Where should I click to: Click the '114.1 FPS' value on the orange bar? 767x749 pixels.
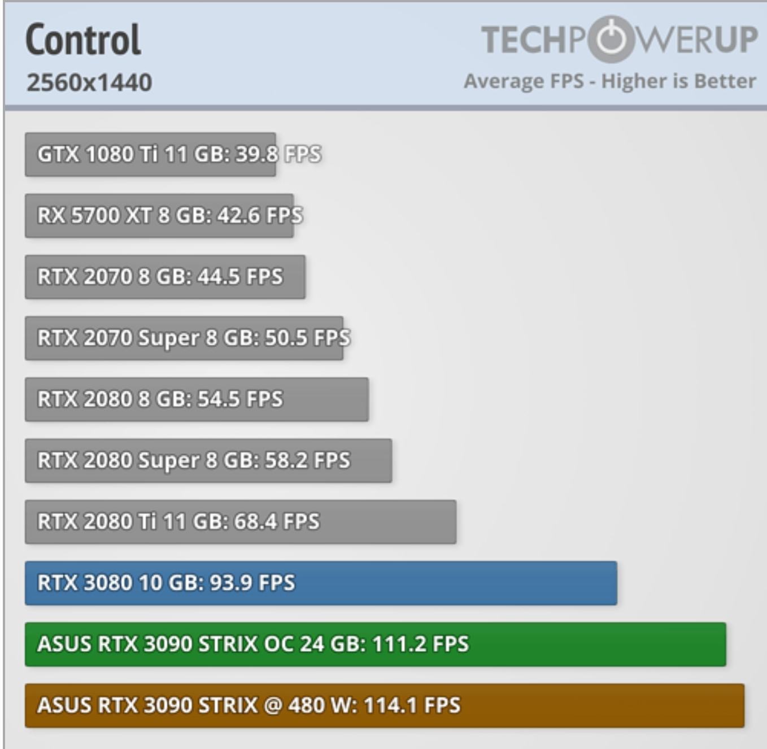[412, 706]
